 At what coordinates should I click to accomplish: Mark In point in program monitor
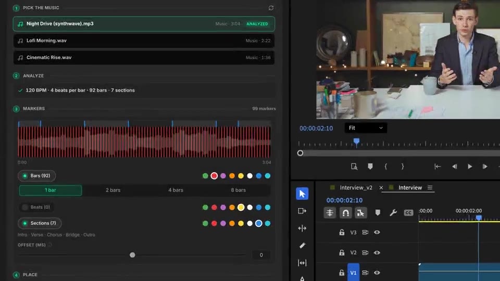point(386,167)
